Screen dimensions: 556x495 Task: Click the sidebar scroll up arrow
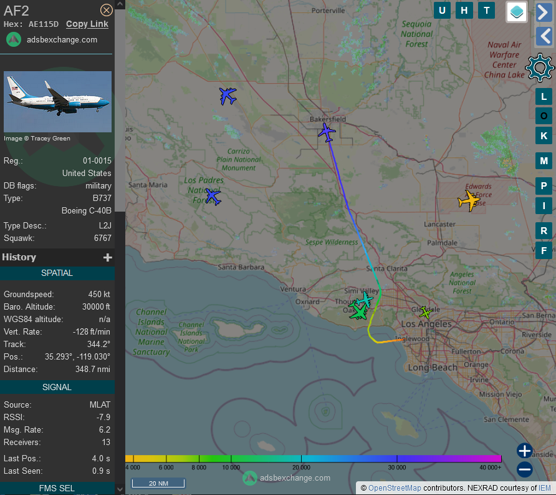(x=120, y=4)
